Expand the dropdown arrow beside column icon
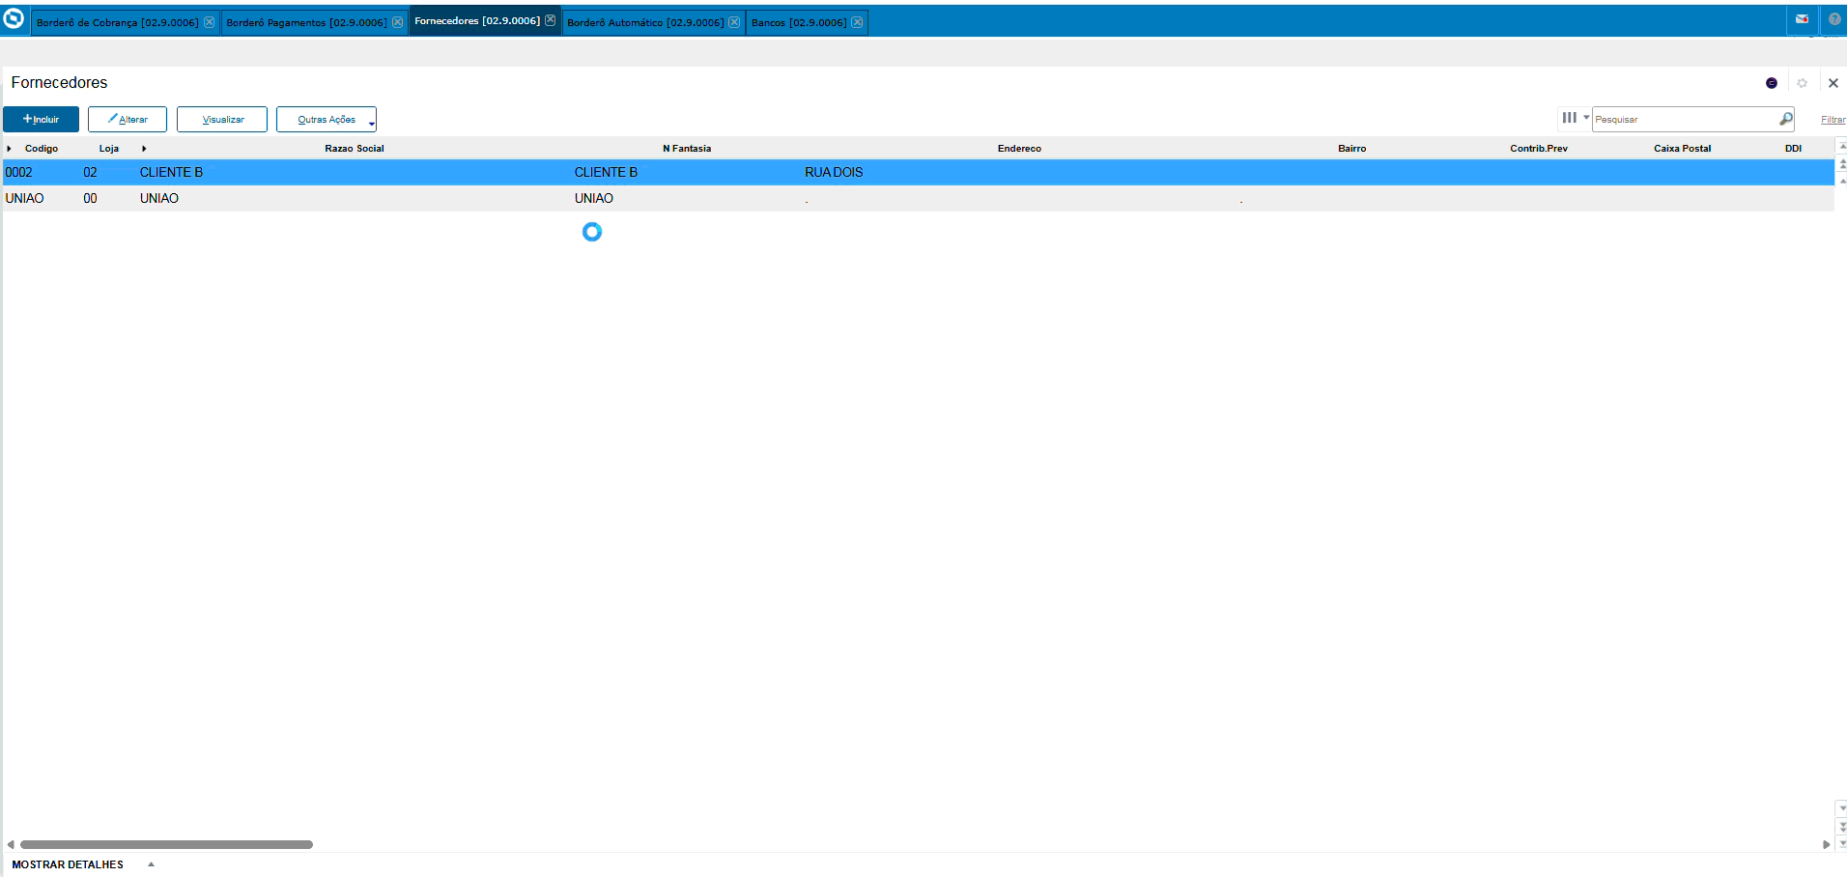This screenshot has width=1847, height=877. (x=1586, y=118)
